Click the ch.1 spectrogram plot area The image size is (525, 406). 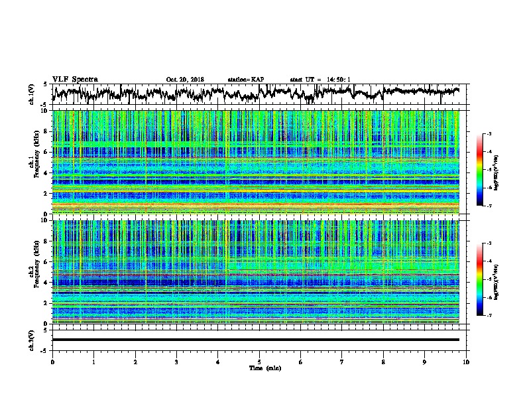tap(256, 162)
